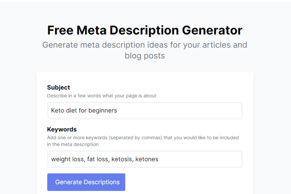Click 'blog posts' in the subtitle
This screenshot has width=291, height=194.
(x=145, y=56)
